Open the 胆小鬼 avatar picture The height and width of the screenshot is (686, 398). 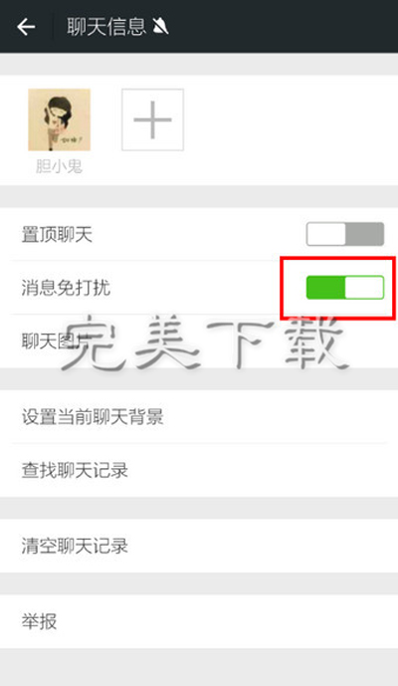tap(59, 119)
